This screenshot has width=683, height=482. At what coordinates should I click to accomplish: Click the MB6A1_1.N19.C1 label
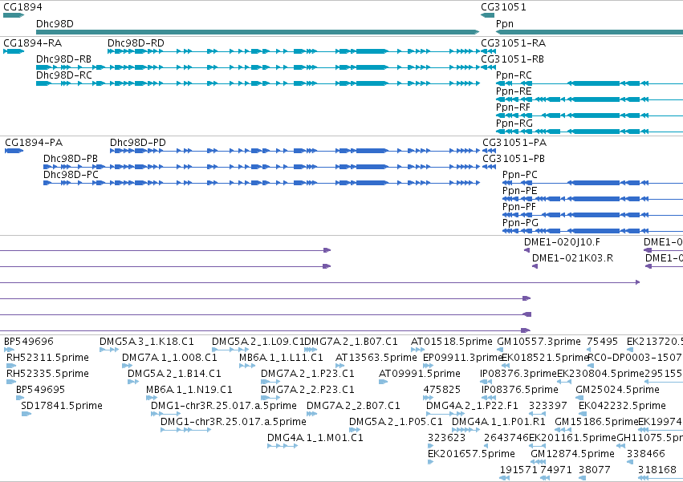(x=189, y=390)
